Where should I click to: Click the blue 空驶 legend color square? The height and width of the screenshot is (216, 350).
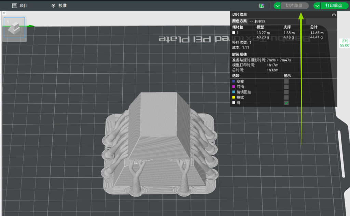click(x=234, y=82)
